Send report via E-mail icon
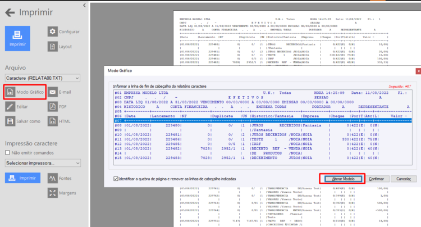Screen dimensions: 421x227 (53, 92)
